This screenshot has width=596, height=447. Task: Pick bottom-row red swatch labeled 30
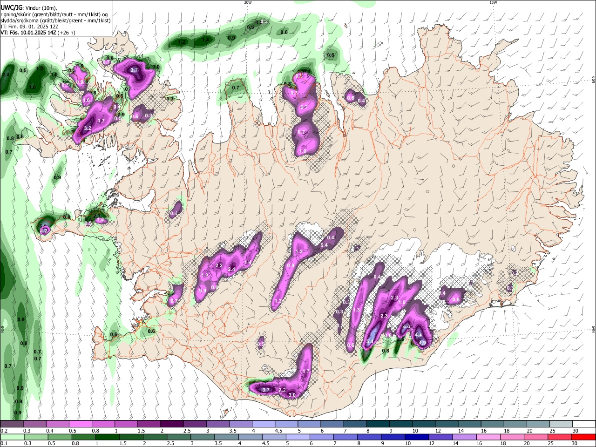pyautogui.click(x=583, y=437)
